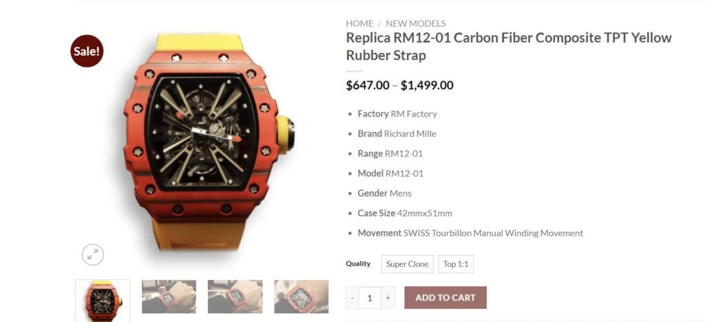Image resolution: width=705 pixels, height=322 pixels.
Task: Click the Brand Richard Mille attribute
Action: pyautogui.click(x=397, y=134)
